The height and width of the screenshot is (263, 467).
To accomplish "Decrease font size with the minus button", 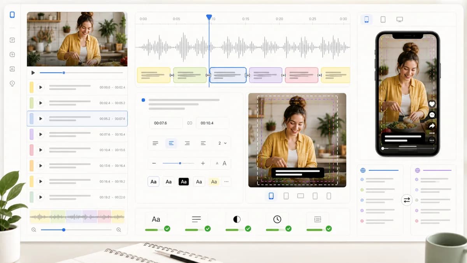I will pos(154,163).
